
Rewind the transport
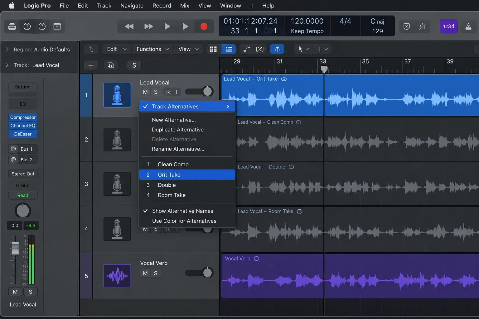tap(129, 26)
